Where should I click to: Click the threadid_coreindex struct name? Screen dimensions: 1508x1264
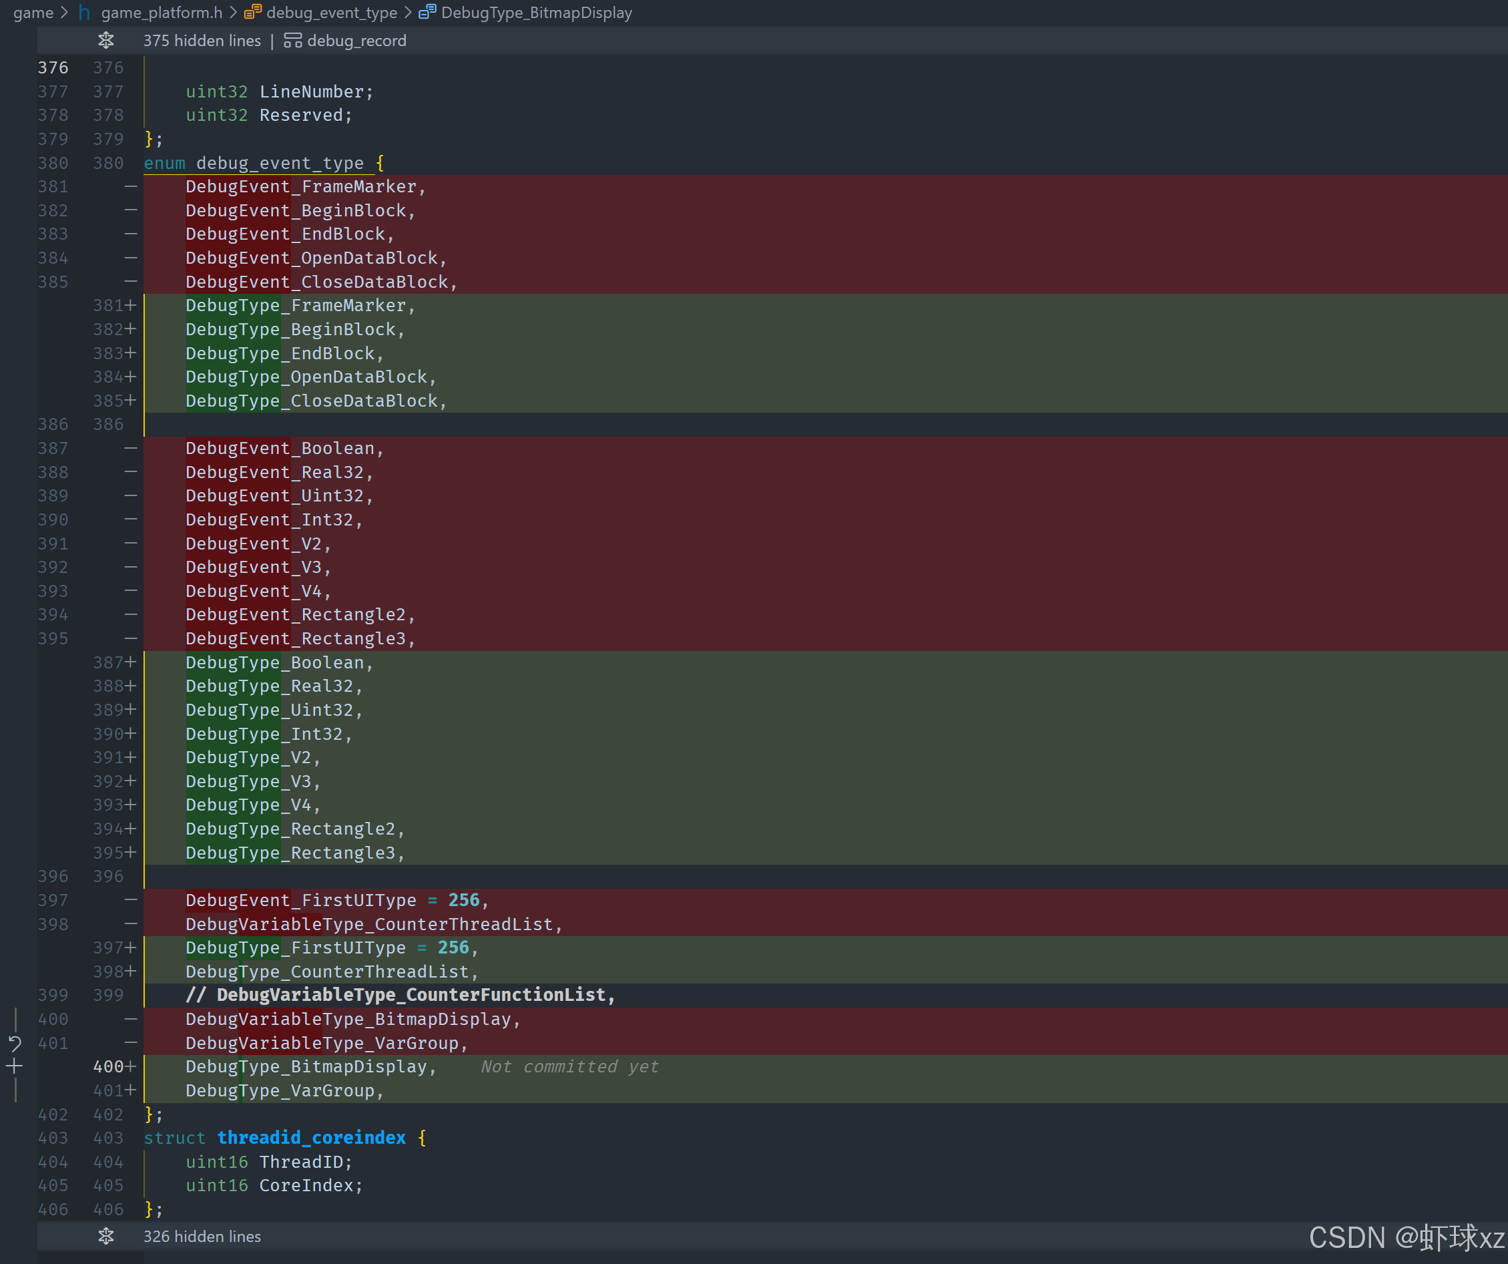[x=311, y=1138]
